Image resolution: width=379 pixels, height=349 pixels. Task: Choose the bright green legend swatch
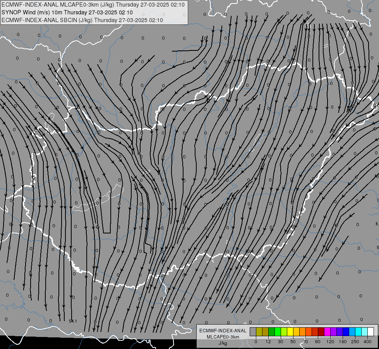click(278, 332)
